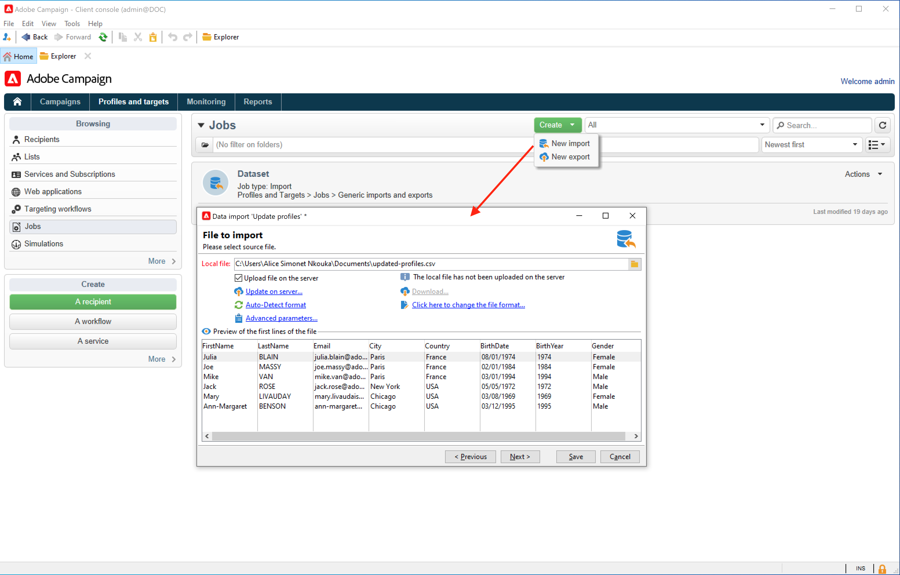Click the home icon in the navigation bar

[x=17, y=102]
